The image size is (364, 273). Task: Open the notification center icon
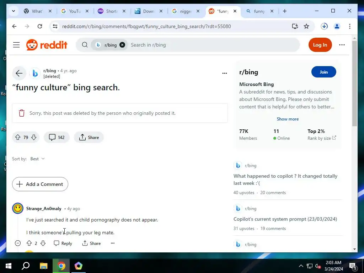352,266
